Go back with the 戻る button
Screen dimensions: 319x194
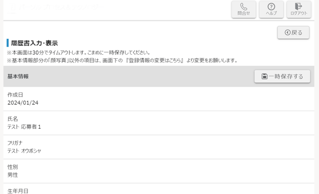click(293, 32)
